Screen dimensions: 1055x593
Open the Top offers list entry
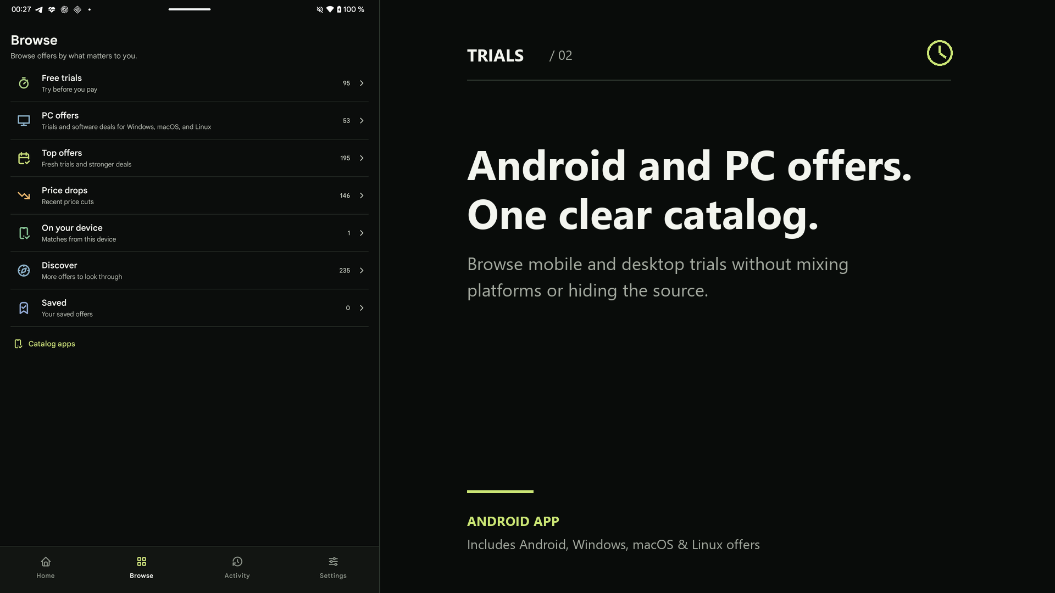pos(190,158)
